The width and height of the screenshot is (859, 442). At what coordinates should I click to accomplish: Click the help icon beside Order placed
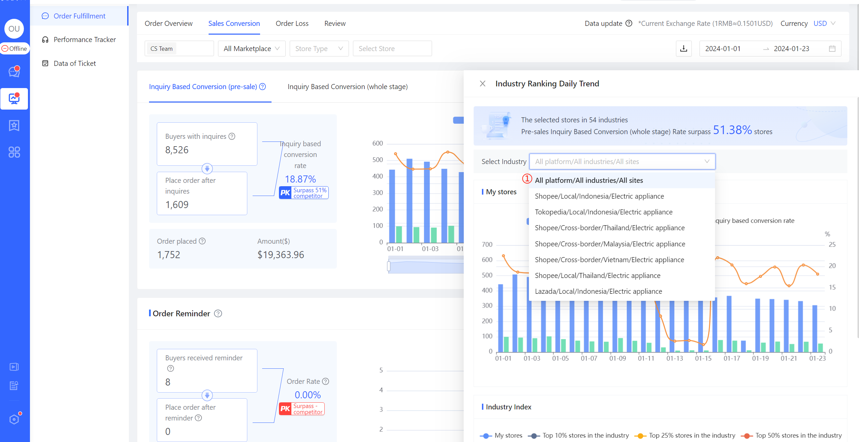pyautogui.click(x=202, y=241)
